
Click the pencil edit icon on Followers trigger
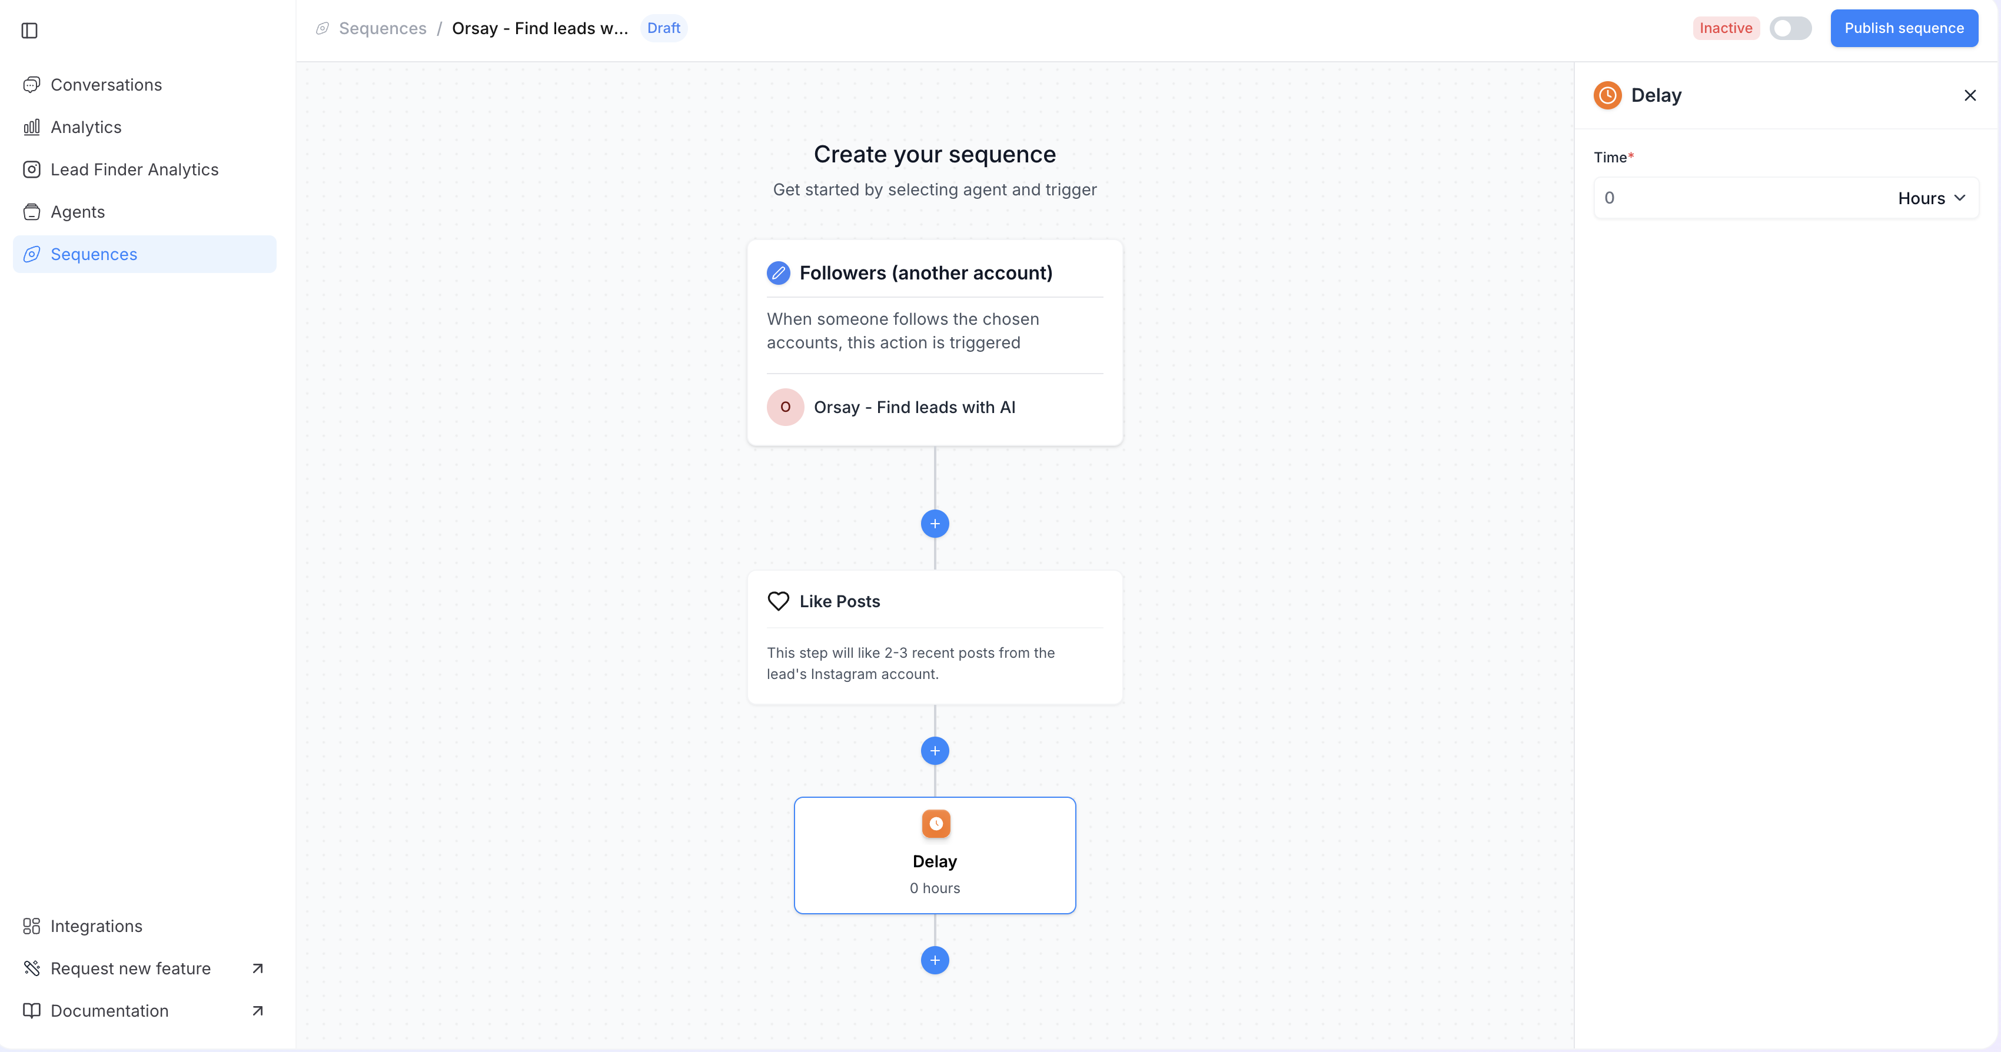(779, 272)
